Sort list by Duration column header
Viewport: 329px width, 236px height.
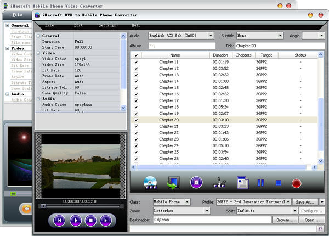tap(220, 55)
